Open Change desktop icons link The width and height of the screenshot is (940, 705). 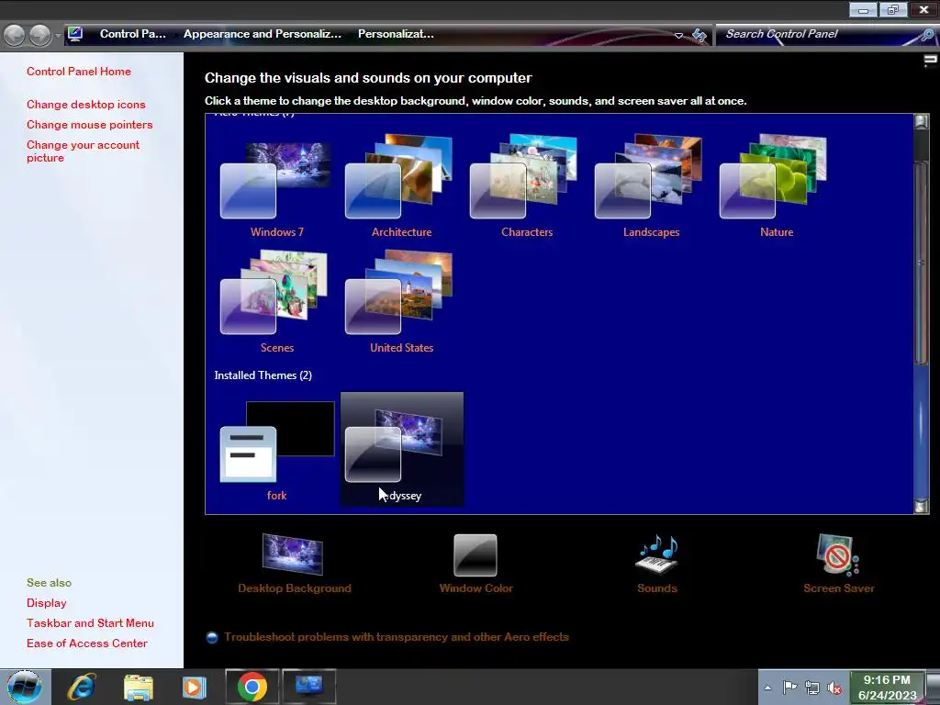click(85, 105)
